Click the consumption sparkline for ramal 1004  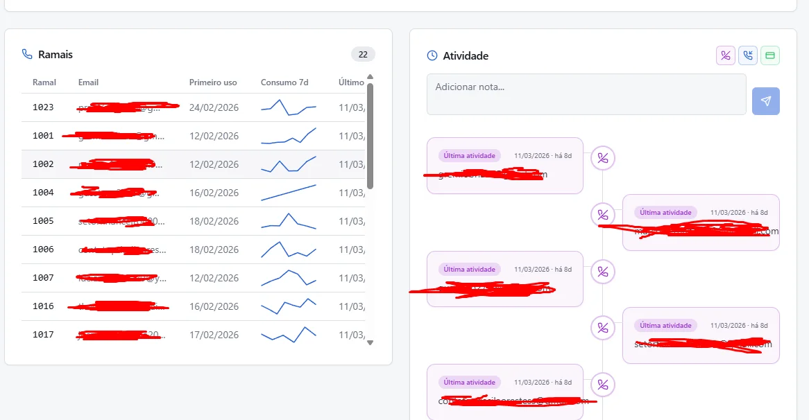tap(289, 192)
